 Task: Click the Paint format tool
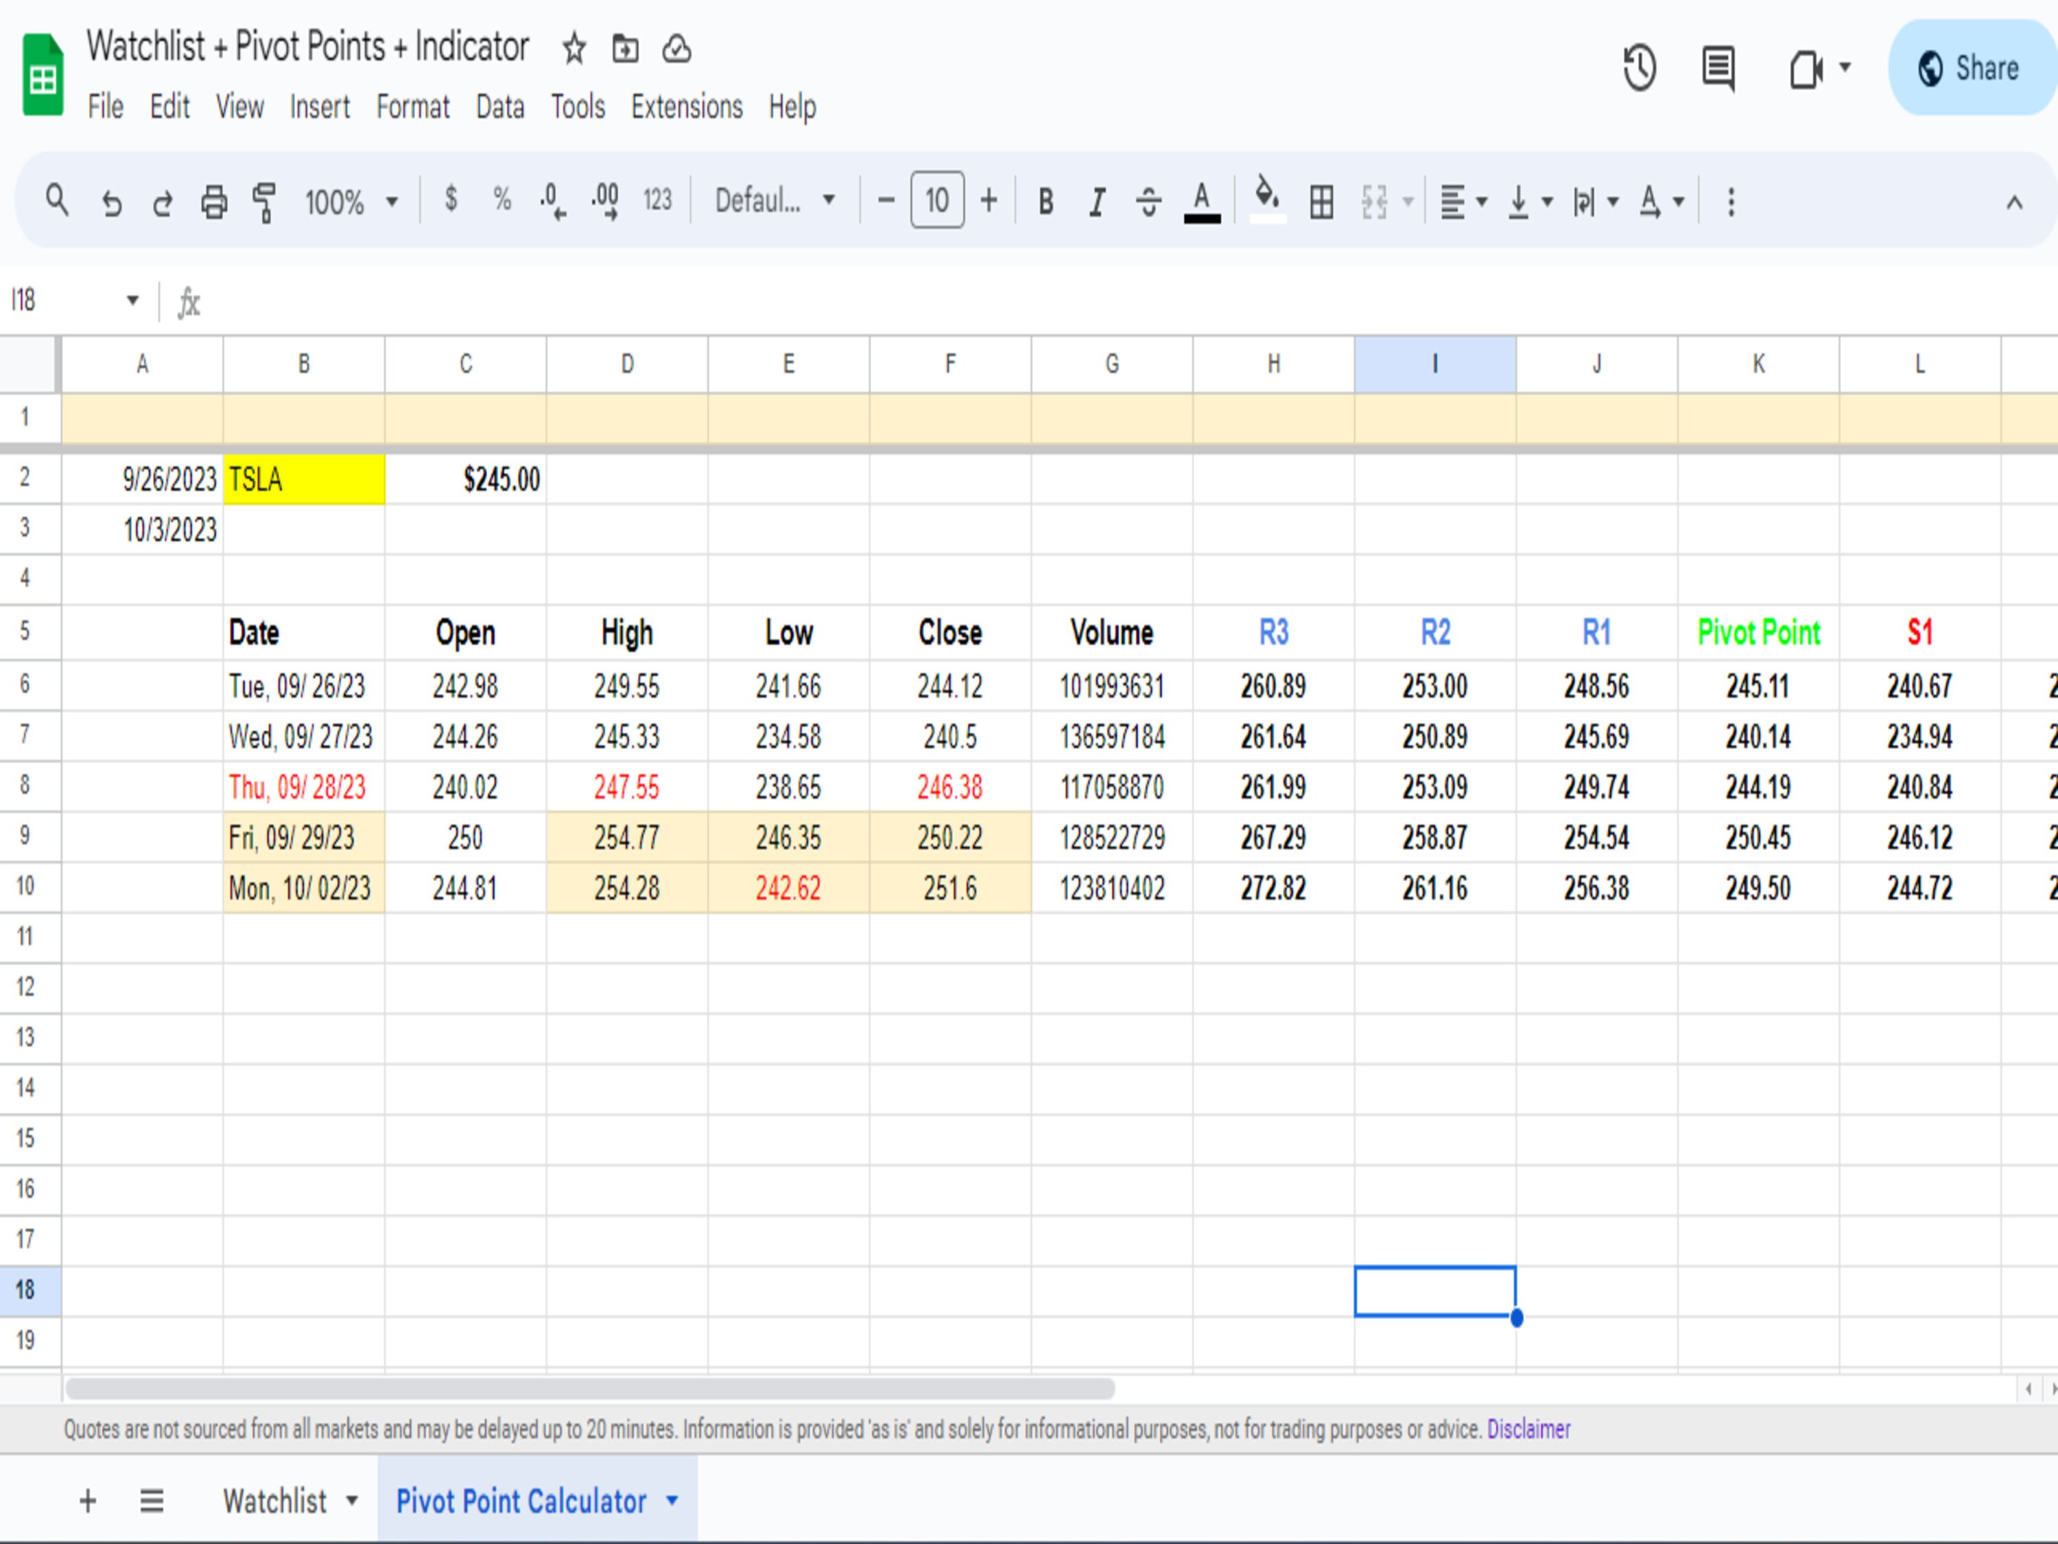(x=263, y=200)
